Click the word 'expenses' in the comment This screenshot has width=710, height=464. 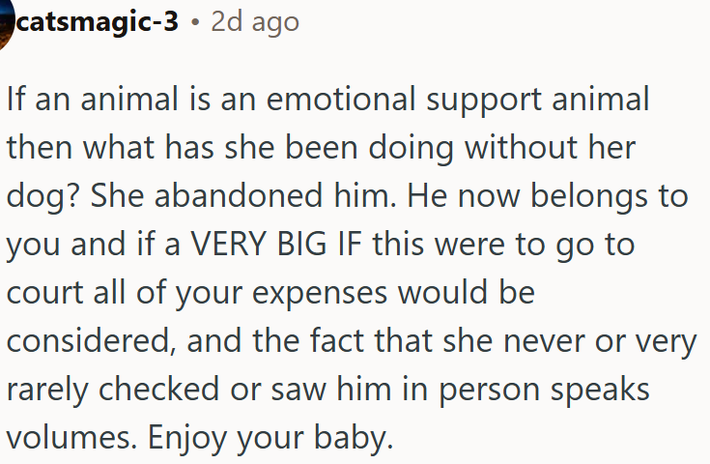click(320, 295)
